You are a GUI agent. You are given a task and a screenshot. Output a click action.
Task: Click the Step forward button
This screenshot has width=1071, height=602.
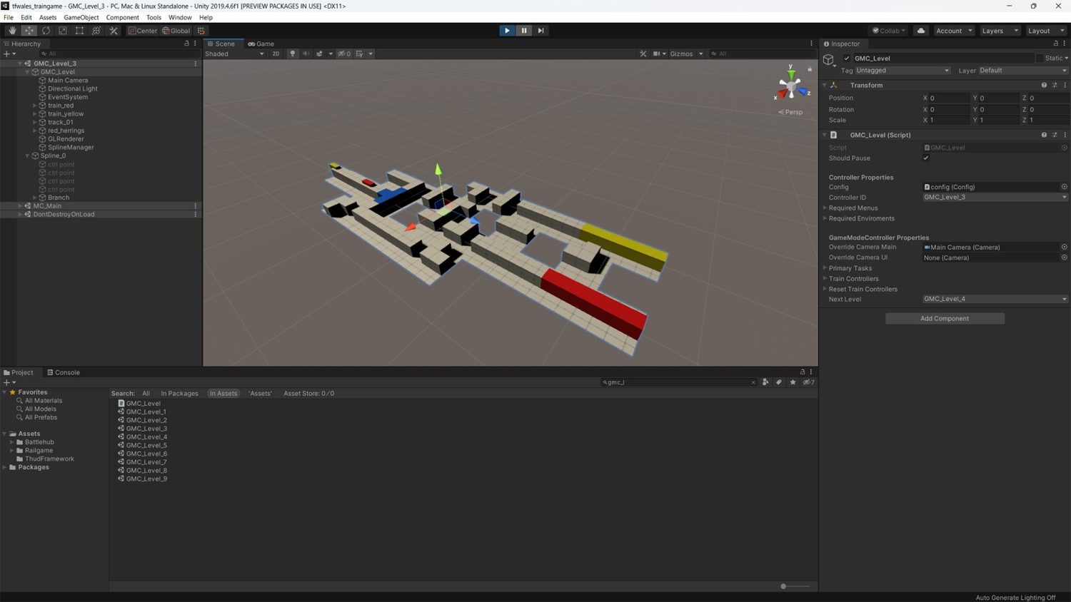540,31
